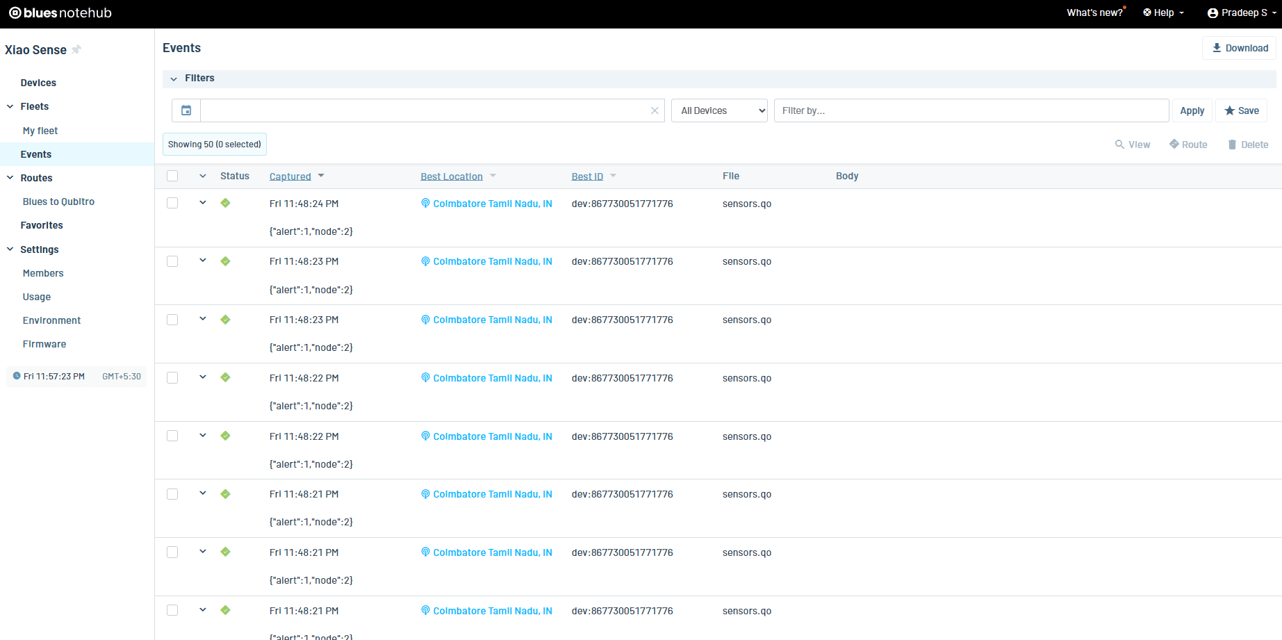Collapse the Filters section
Screen dimensions: 1282x640
coord(174,79)
